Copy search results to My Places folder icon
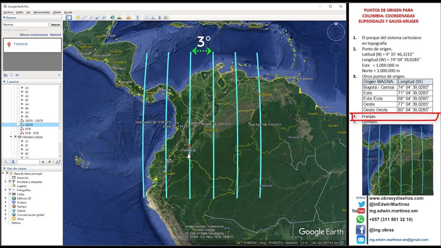This screenshot has height=248, width=441. [6, 75]
